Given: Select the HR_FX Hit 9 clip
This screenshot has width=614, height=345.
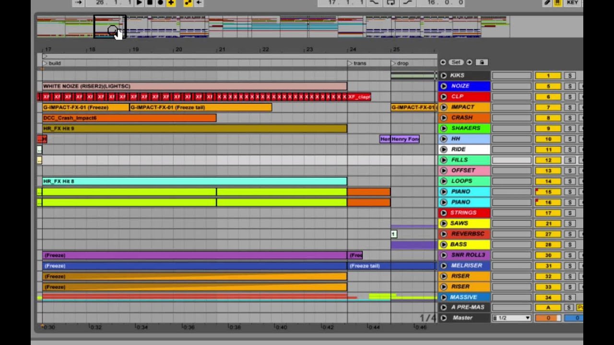Looking at the screenshot, I should [x=194, y=128].
